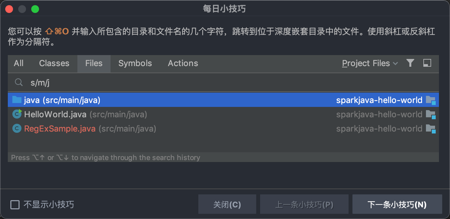Click the blue java folder icon
The width and height of the screenshot is (450, 219).
point(17,100)
